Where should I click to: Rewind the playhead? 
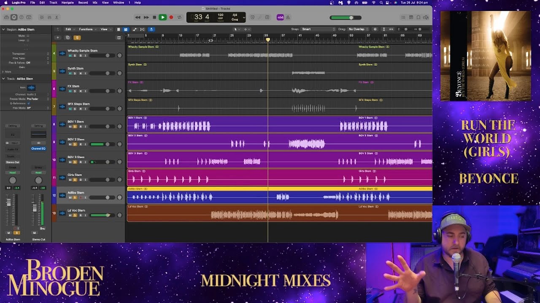138,17
